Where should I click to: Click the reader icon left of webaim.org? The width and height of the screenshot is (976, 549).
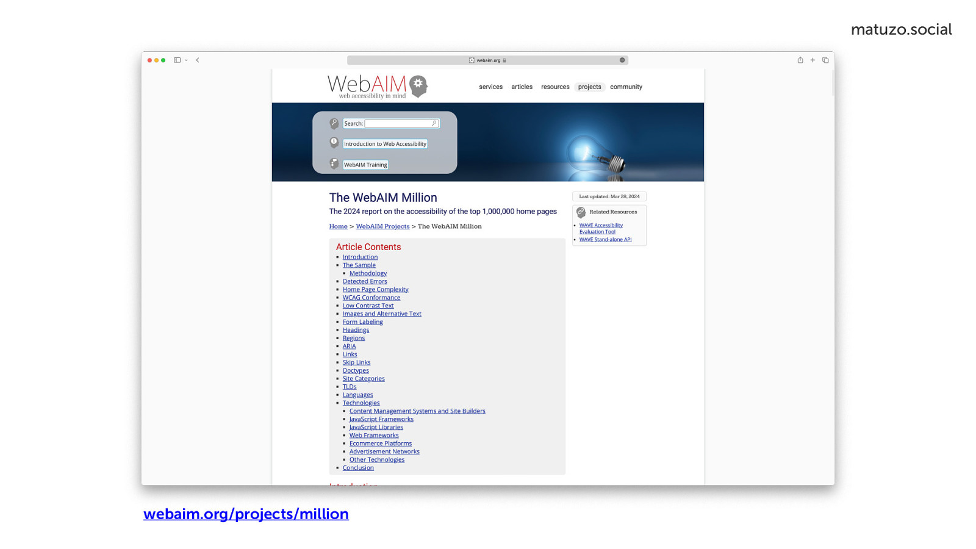pyautogui.click(x=472, y=60)
